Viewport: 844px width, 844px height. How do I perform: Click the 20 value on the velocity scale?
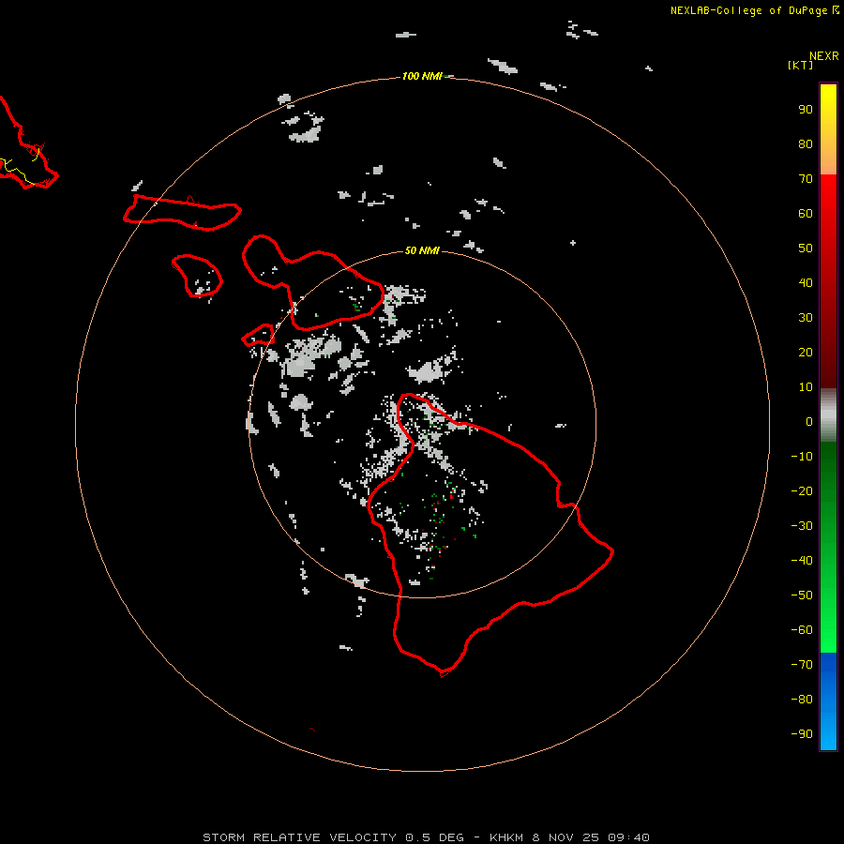click(x=806, y=352)
